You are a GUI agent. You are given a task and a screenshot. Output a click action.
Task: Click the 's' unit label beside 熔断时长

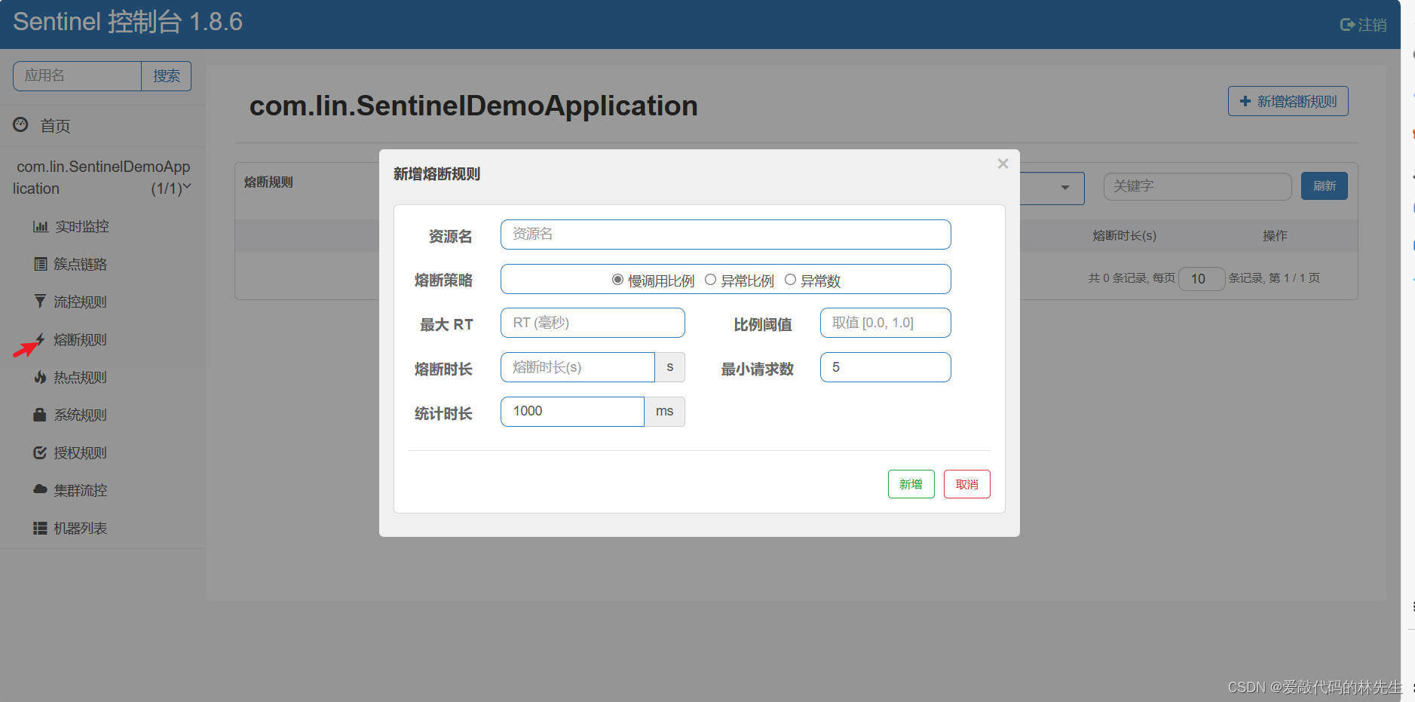(669, 367)
